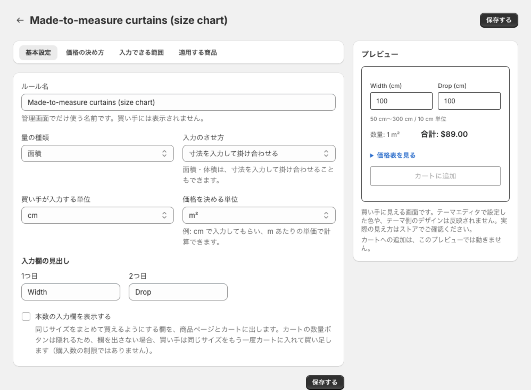
Task: Enable the 本数の入力欄を表示する checkbox
Action: (26, 316)
